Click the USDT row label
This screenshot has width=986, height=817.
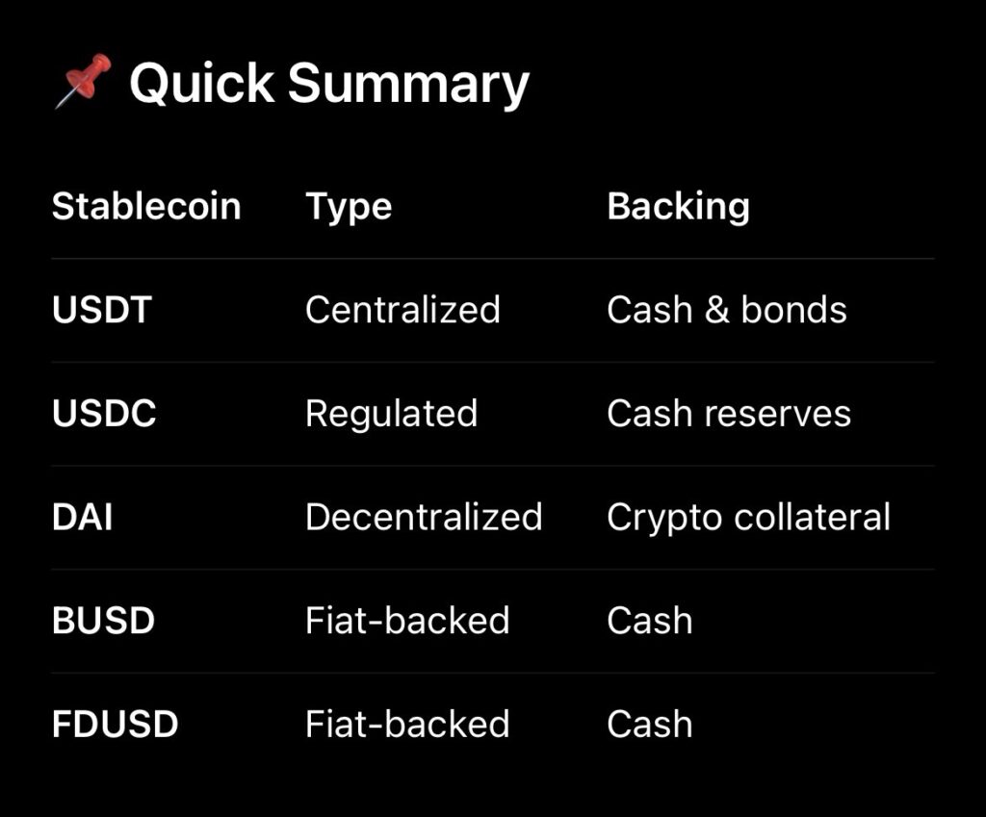click(x=102, y=310)
